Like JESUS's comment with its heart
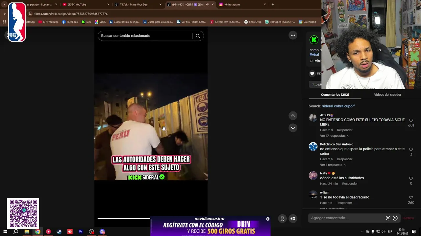 [x=411, y=120]
